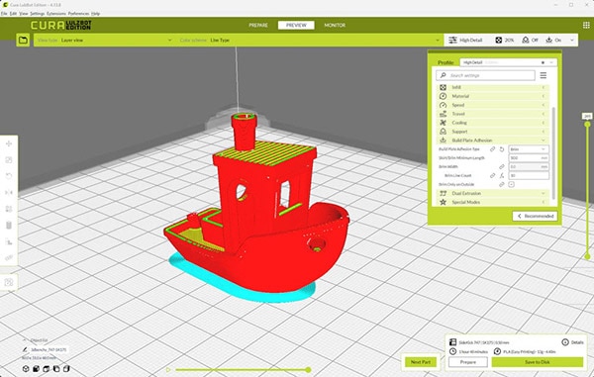This screenshot has height=377, width=594.
Task: Open the Color scheme Line Type dropdown
Action: (310, 40)
